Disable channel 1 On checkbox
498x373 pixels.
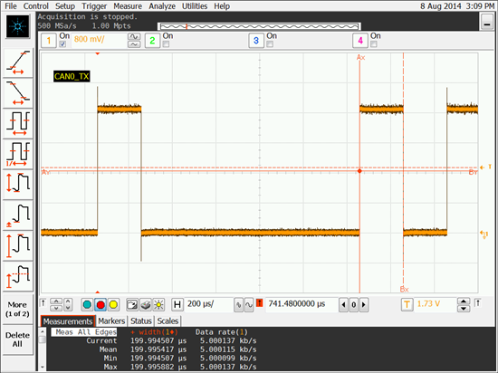point(62,44)
